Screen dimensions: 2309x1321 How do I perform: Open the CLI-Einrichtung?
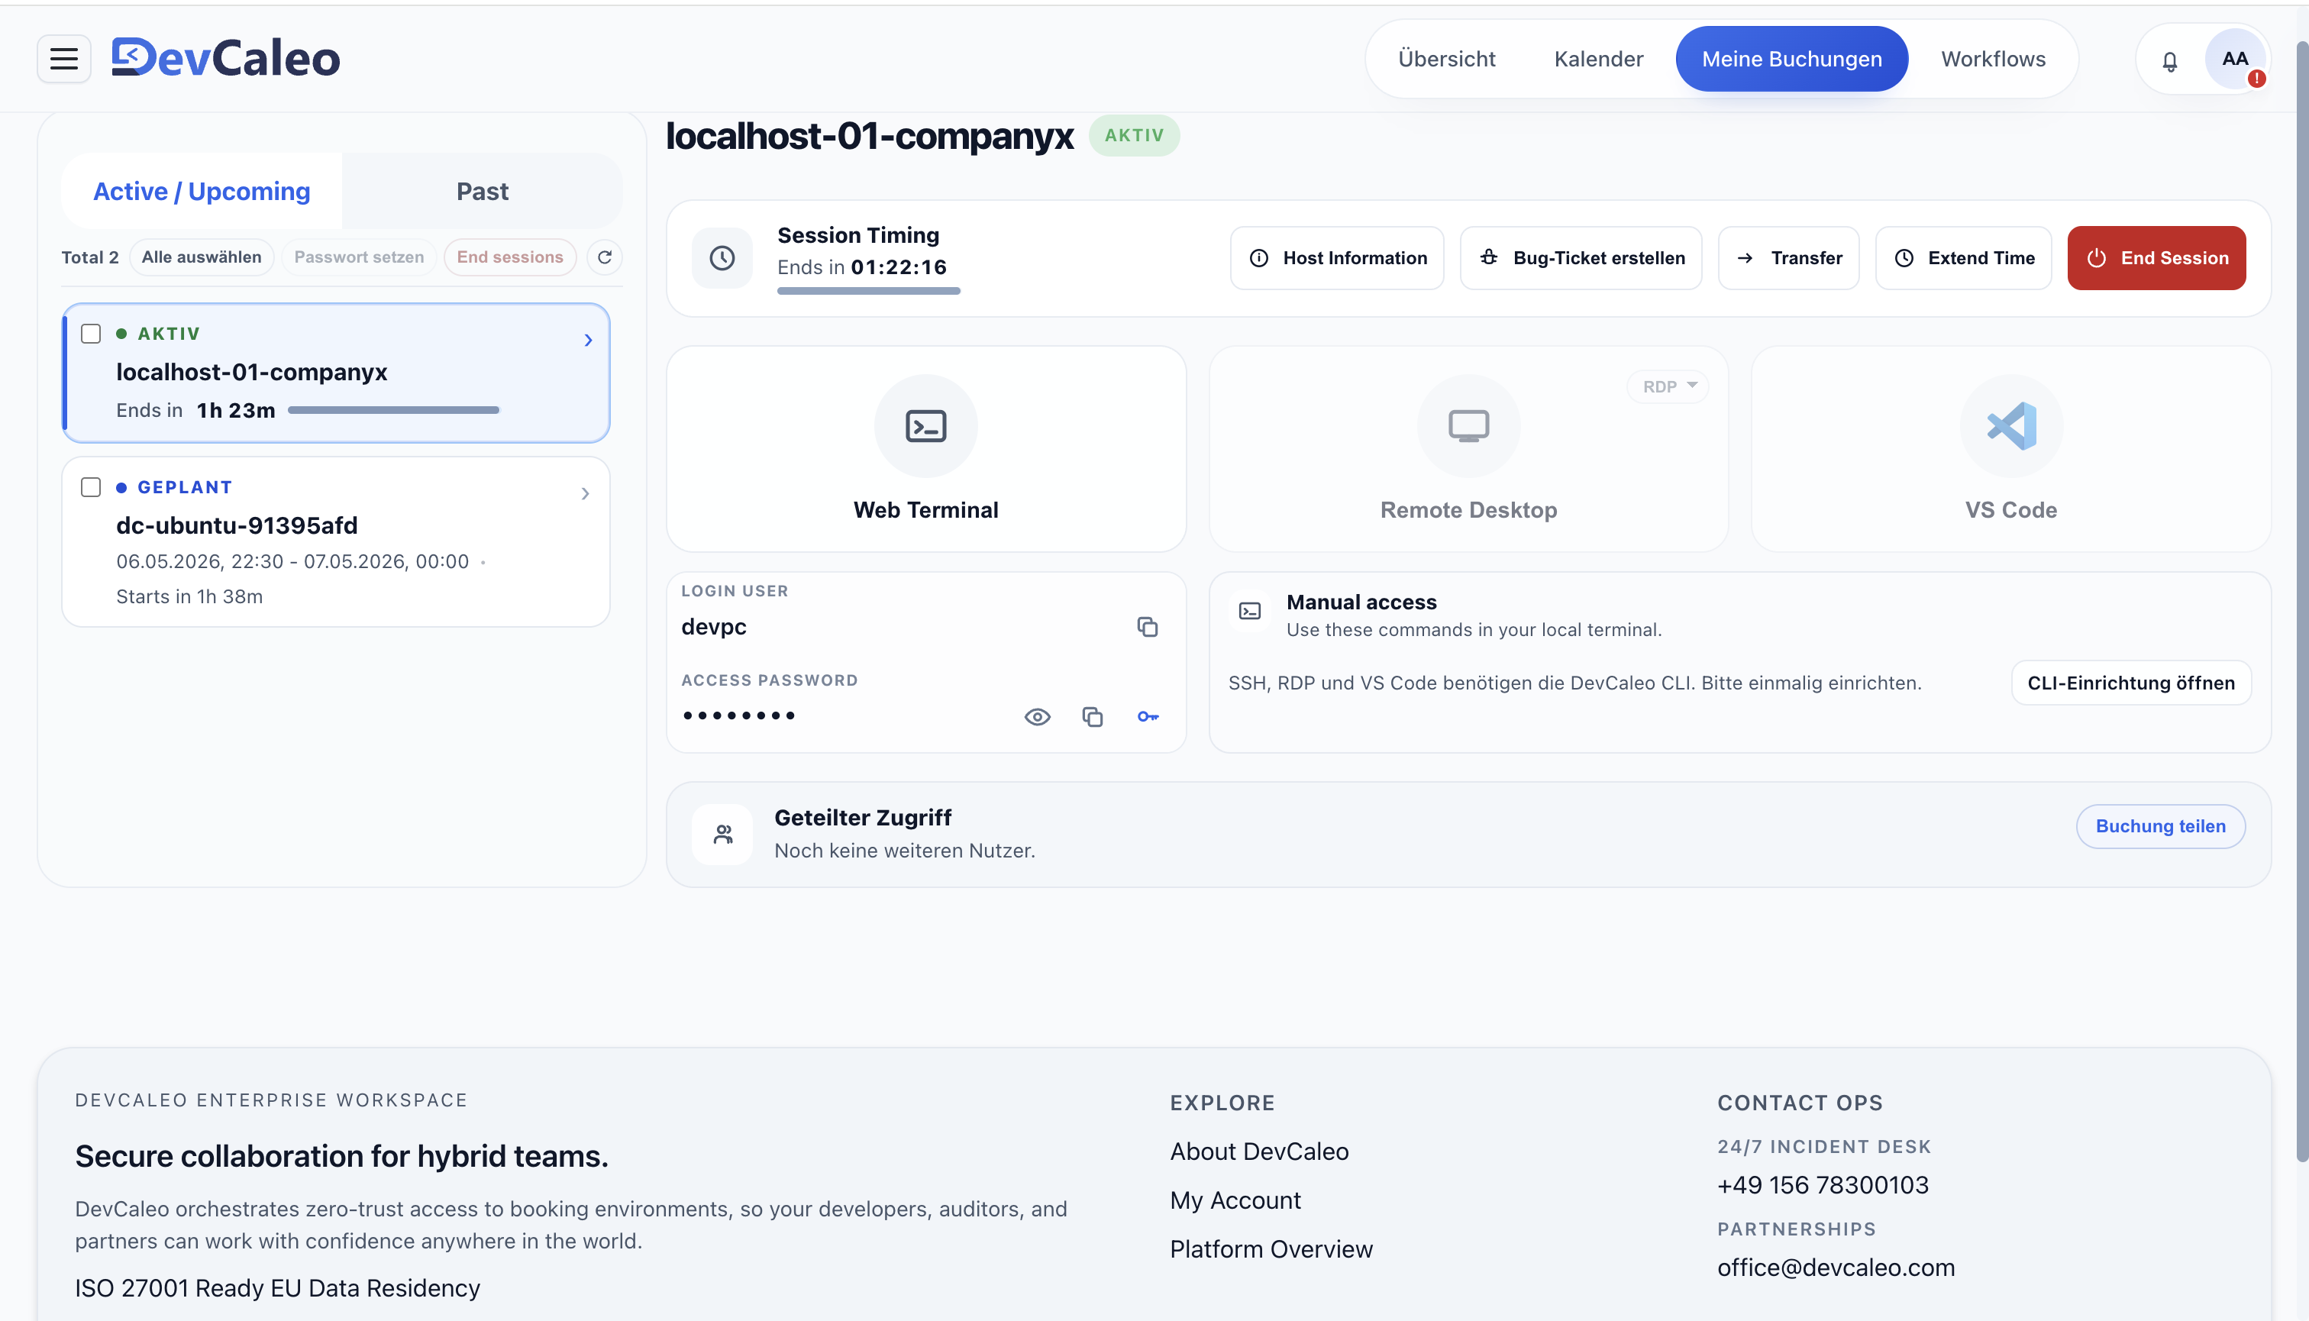2131,683
